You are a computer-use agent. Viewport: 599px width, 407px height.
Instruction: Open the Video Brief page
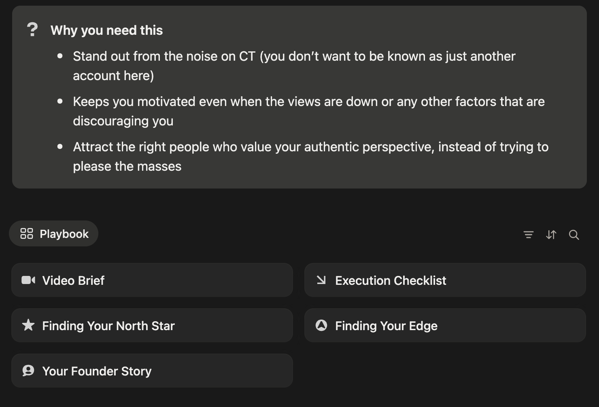pyautogui.click(x=73, y=280)
